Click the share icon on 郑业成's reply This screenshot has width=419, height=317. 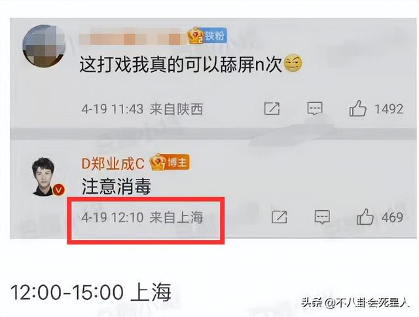(x=280, y=217)
